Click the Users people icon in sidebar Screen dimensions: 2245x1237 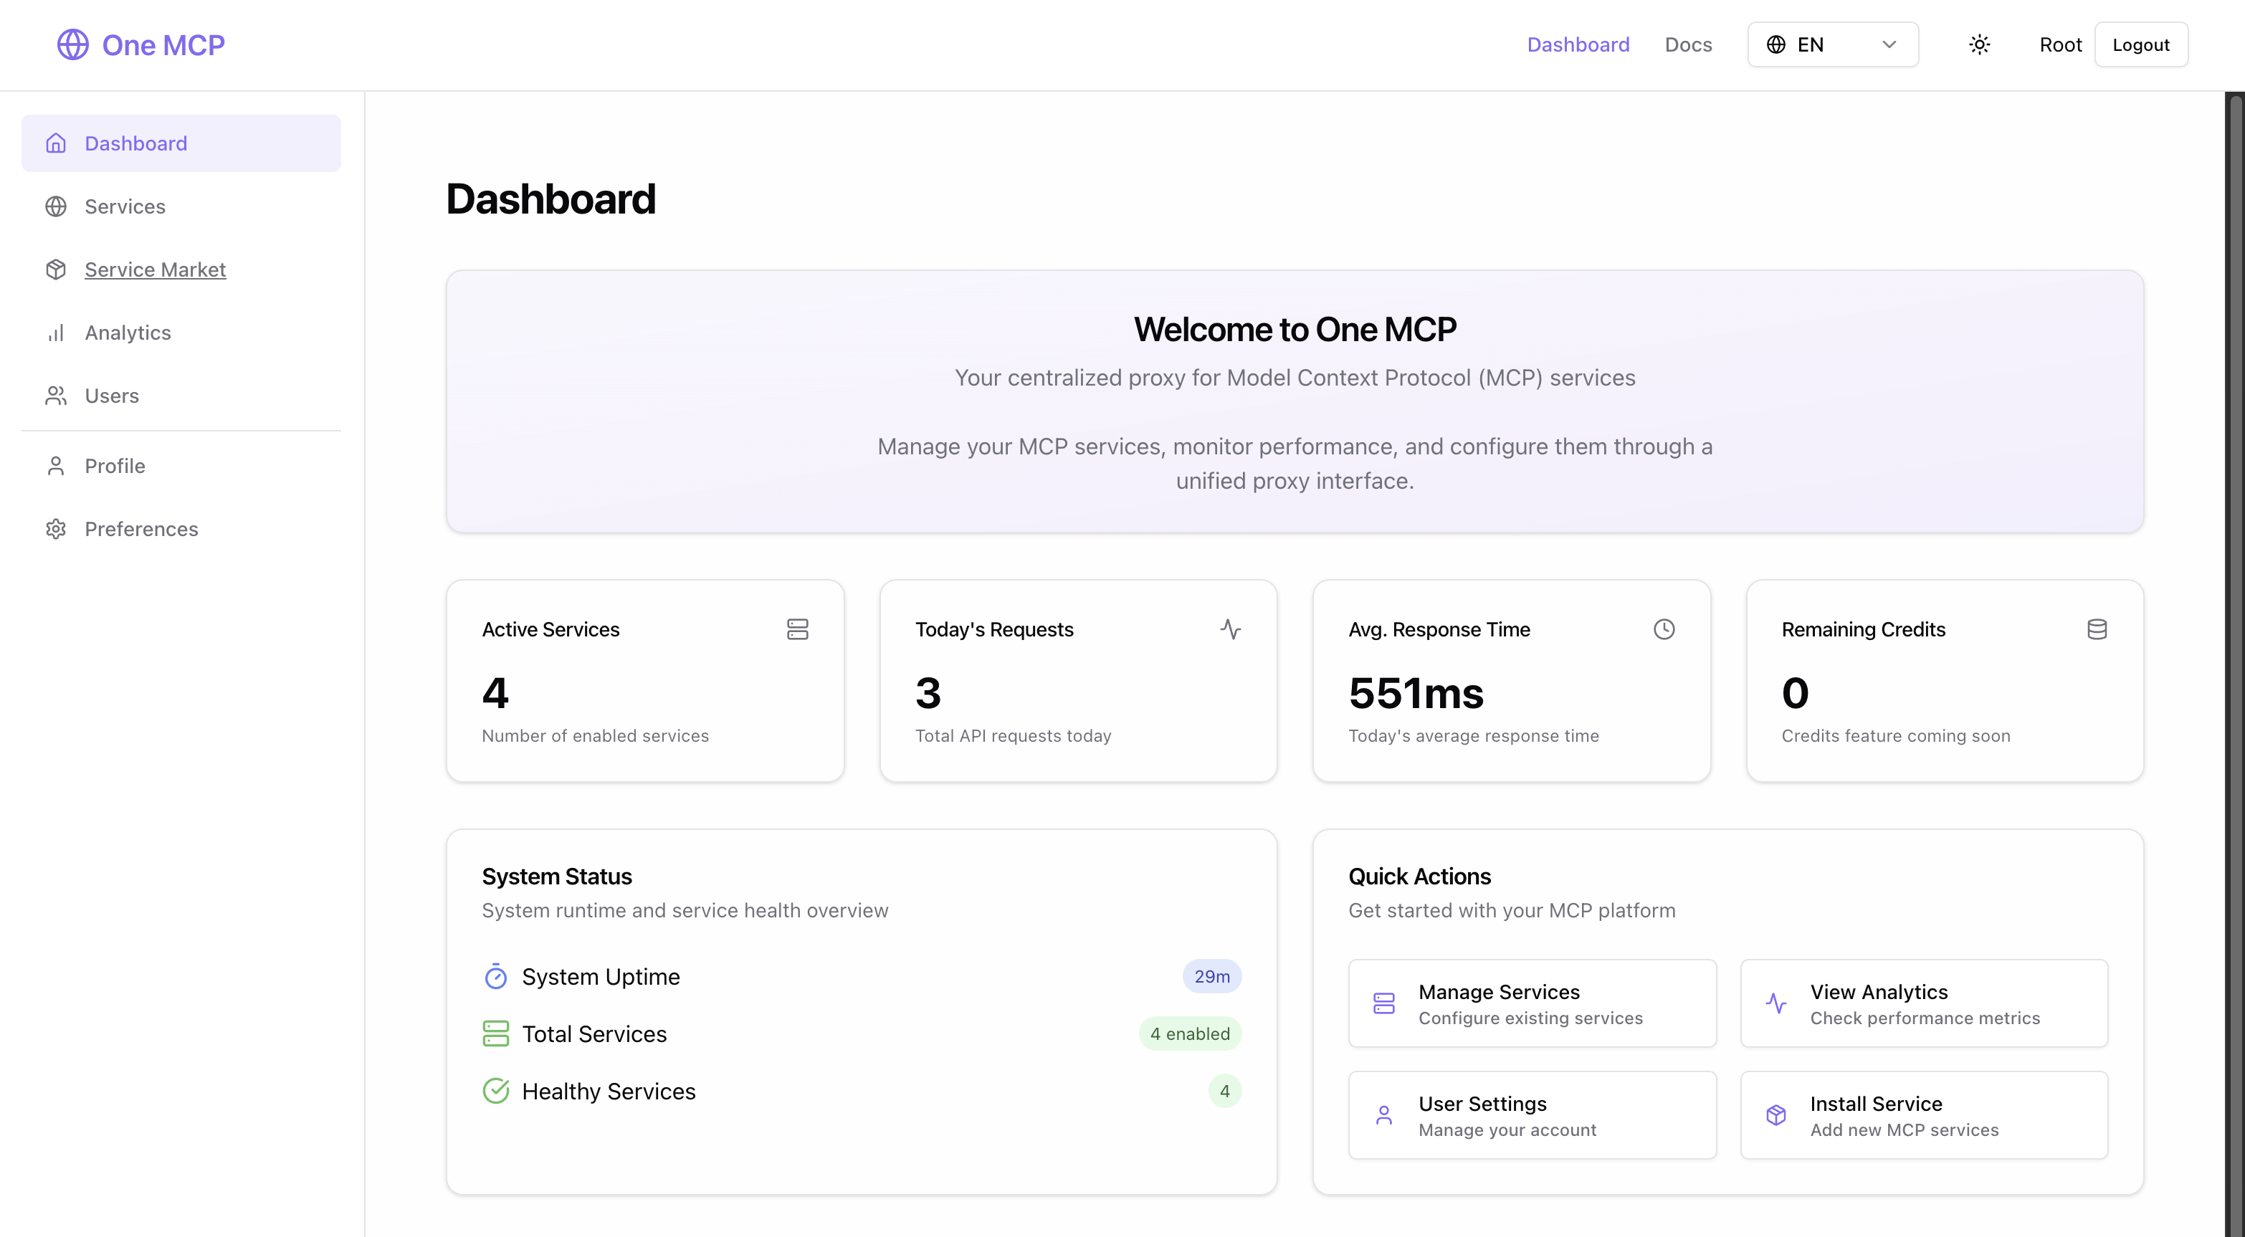click(x=56, y=396)
